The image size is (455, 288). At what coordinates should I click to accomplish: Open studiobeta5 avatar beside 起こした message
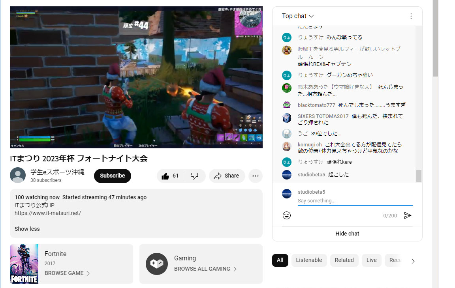click(287, 175)
